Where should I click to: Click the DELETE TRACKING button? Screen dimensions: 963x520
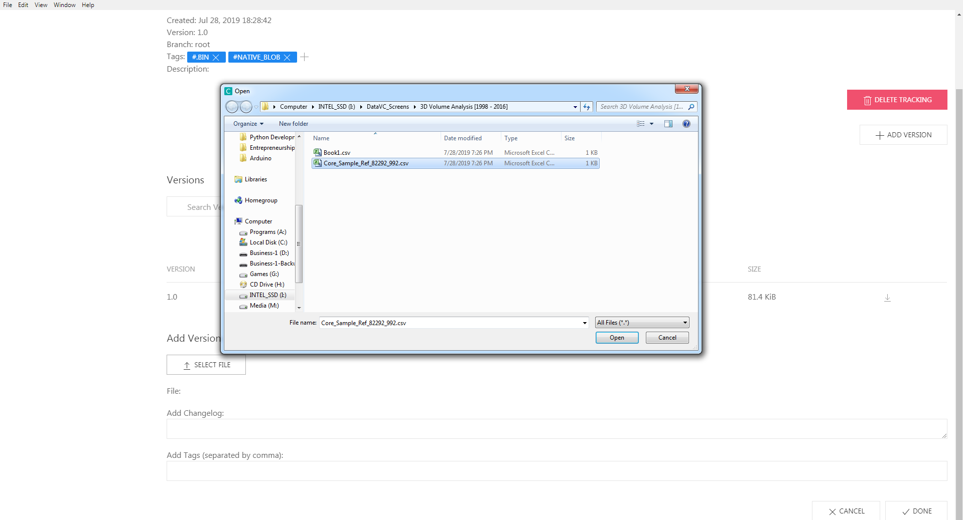point(897,100)
